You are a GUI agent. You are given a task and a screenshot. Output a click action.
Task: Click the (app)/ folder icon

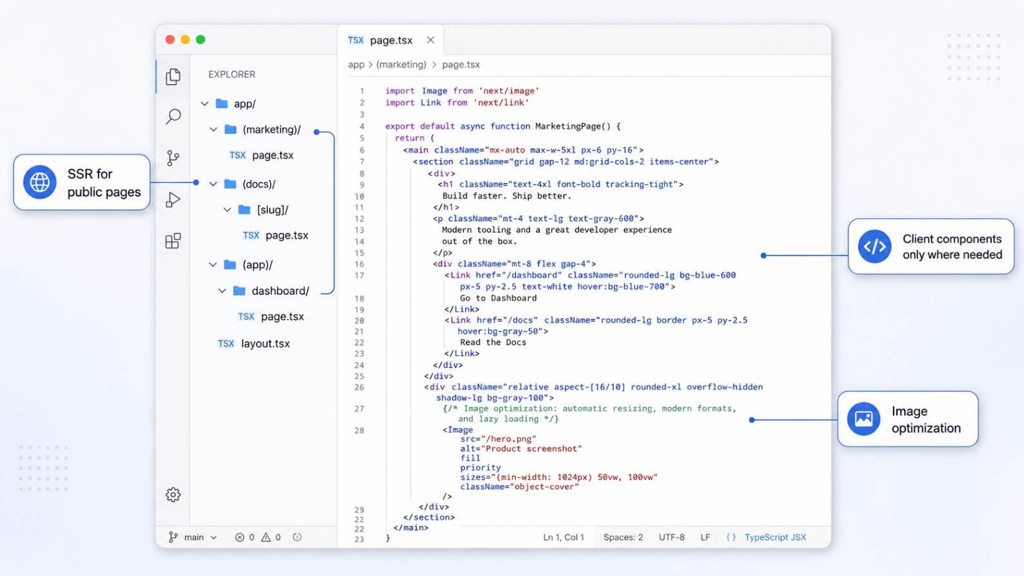230,264
